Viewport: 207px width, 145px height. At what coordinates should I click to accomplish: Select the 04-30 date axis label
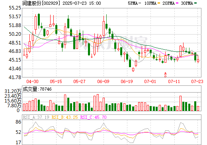click(32, 81)
